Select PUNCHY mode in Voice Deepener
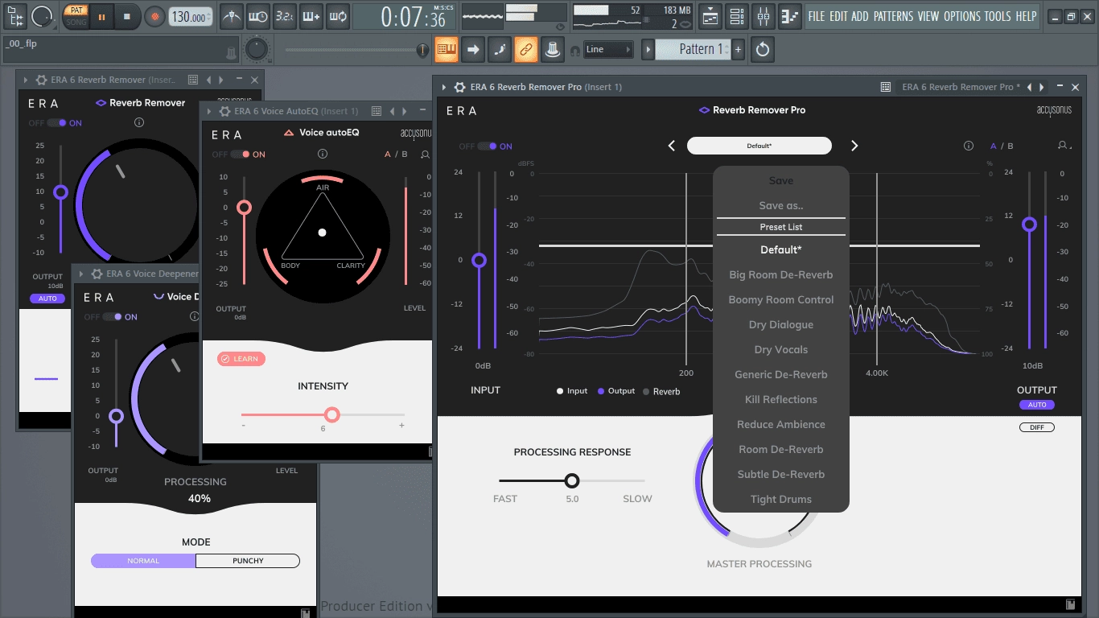This screenshot has width=1099, height=618. coord(248,561)
